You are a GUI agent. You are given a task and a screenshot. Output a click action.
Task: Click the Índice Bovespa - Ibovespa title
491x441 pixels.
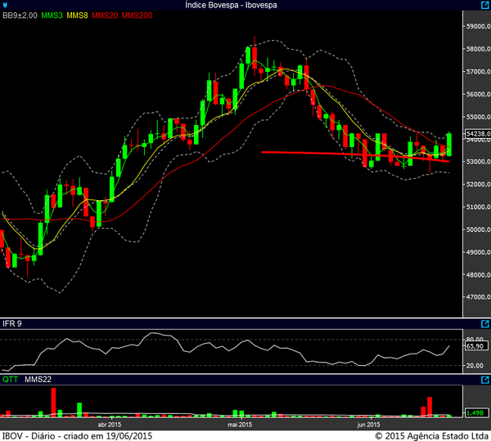tap(245, 6)
